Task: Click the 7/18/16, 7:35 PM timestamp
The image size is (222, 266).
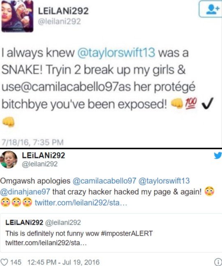Action: click(x=32, y=142)
